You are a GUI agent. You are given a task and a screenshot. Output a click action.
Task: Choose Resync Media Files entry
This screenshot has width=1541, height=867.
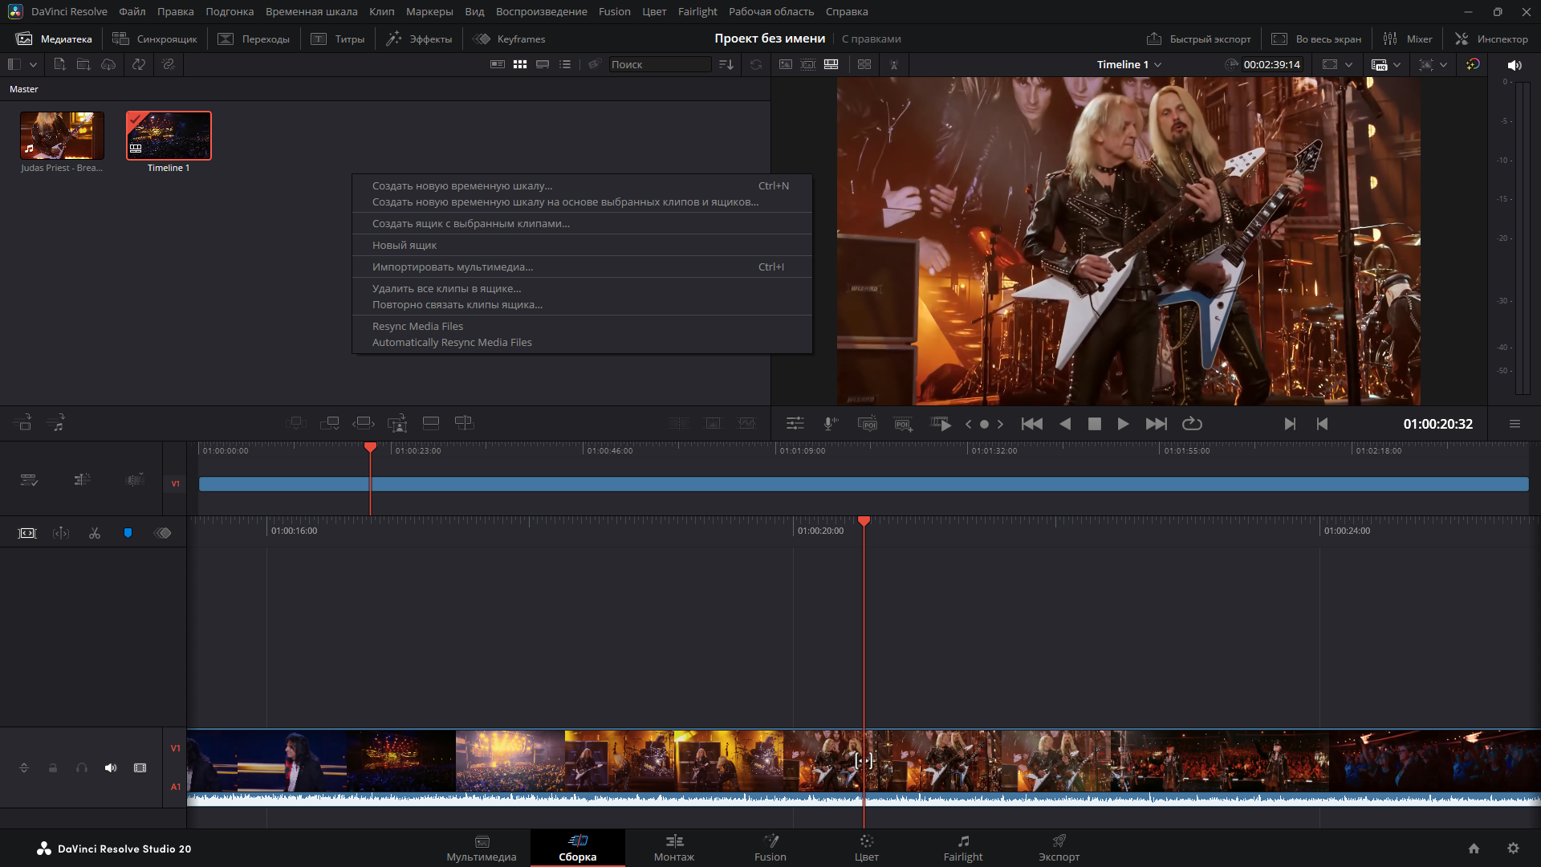click(x=581, y=326)
